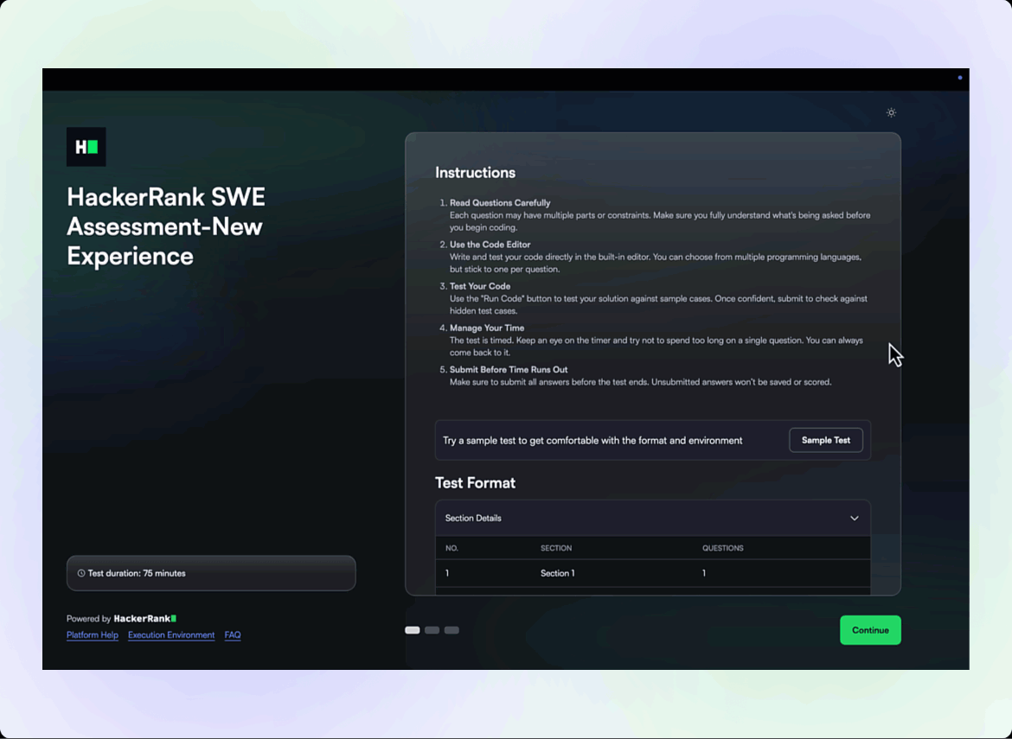Click 'Use the Code Editor' instruction title
The image size is (1012, 739).
[x=490, y=245]
